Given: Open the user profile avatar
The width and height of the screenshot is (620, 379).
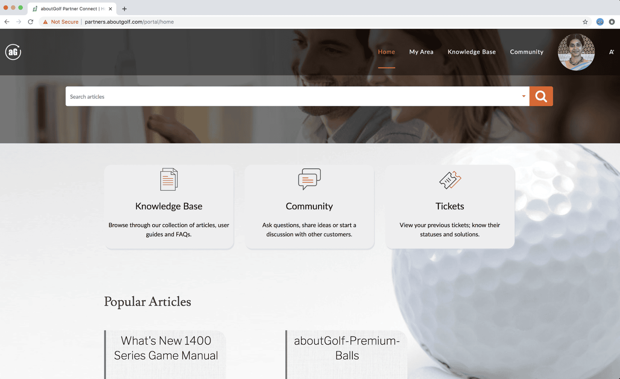Looking at the screenshot, I should (576, 52).
